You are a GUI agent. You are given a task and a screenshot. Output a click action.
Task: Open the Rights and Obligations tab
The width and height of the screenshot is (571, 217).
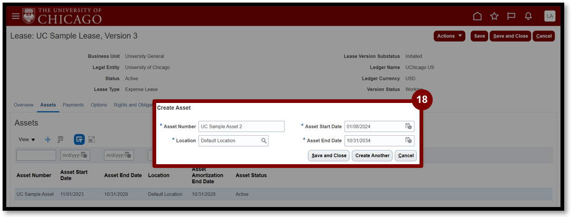coord(133,105)
